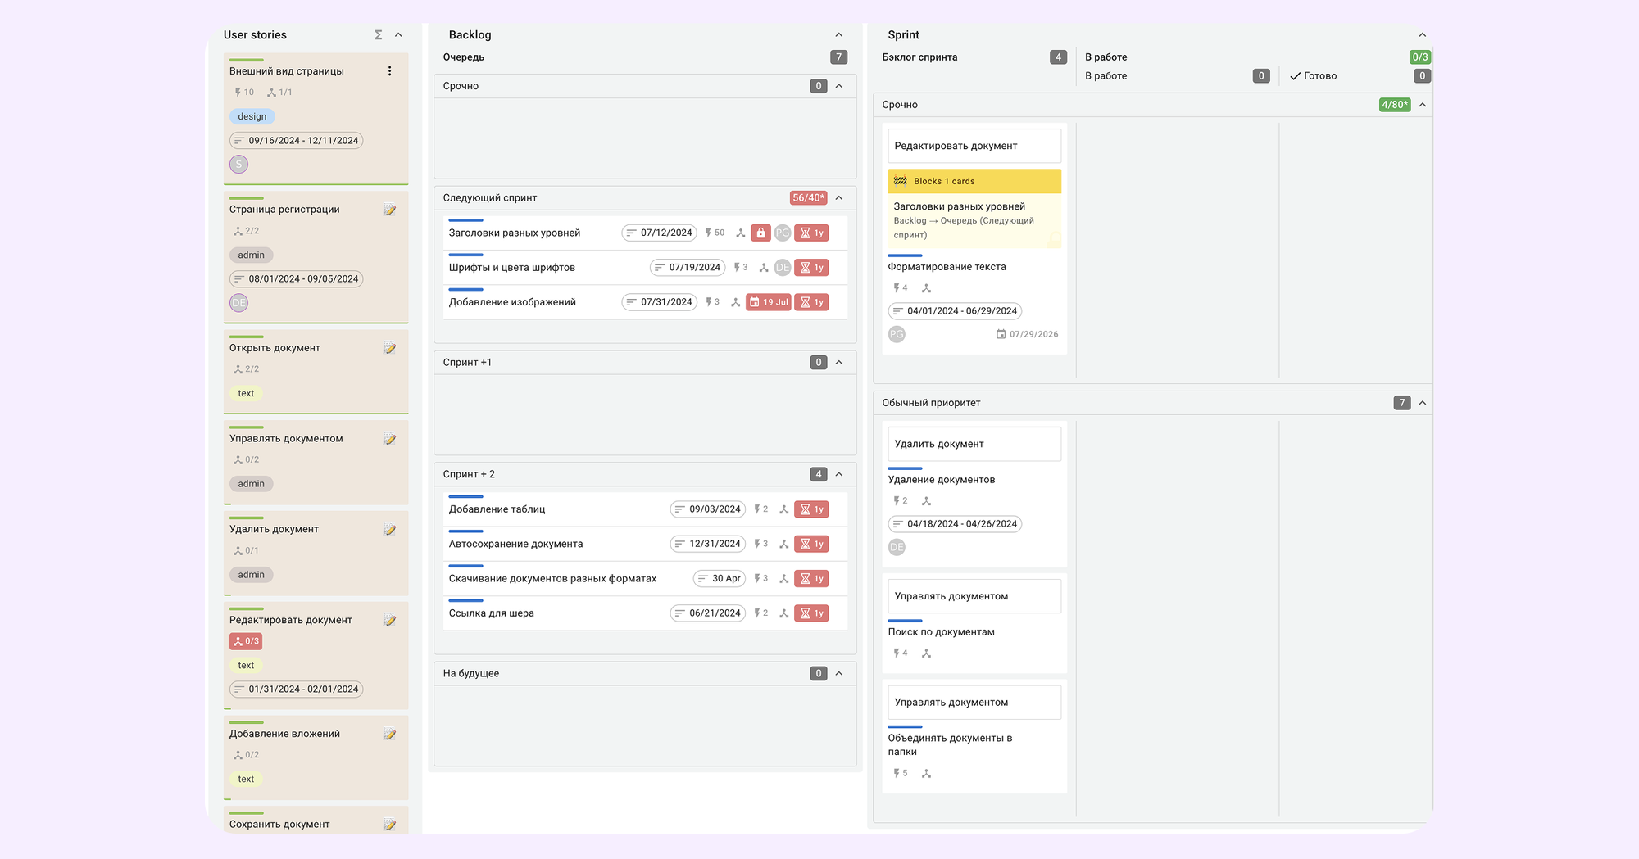The height and width of the screenshot is (859, 1639).
Task: Click the red lock icon on 'Заголовки разных уровней'
Action: 760,233
